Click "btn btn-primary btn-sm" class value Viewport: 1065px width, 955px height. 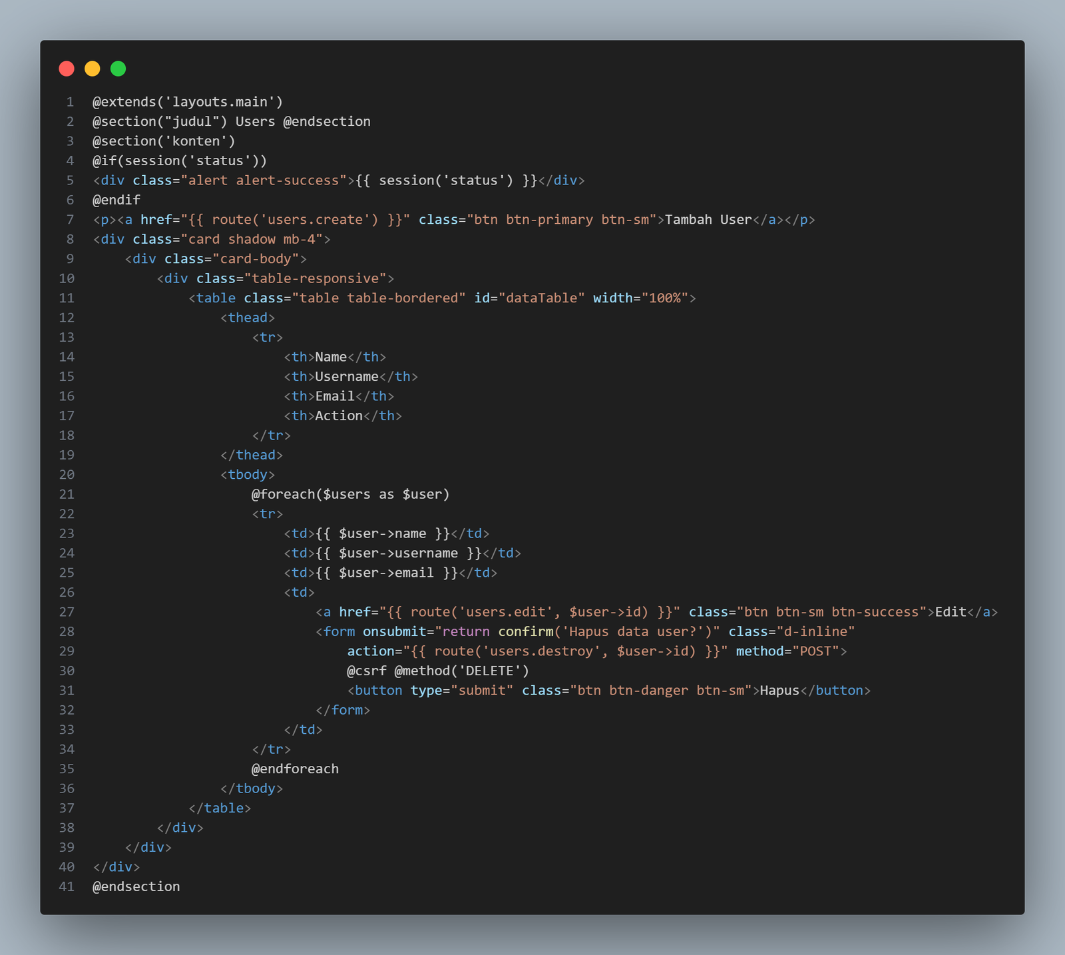562,220
